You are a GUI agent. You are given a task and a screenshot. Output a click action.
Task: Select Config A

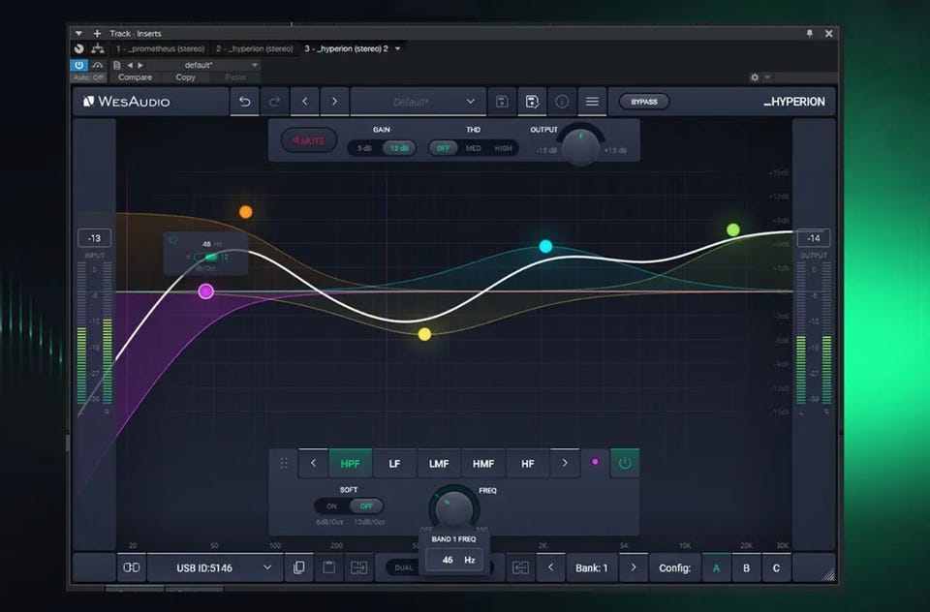pyautogui.click(x=717, y=567)
